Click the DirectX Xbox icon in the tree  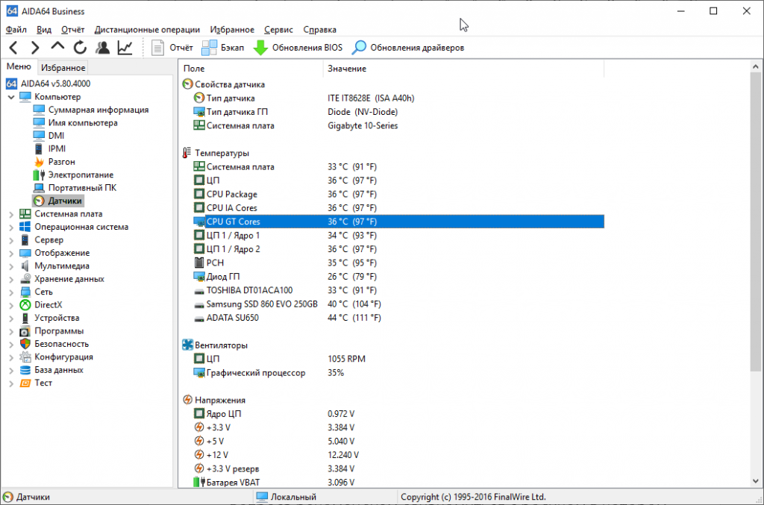click(25, 305)
